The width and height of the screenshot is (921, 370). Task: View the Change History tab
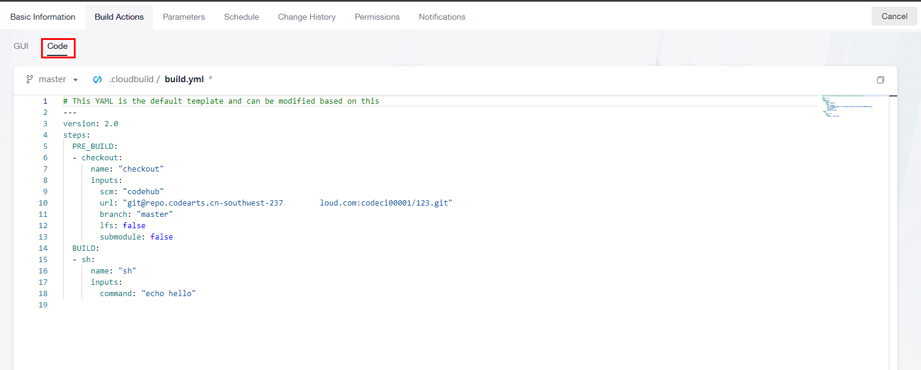(x=307, y=17)
